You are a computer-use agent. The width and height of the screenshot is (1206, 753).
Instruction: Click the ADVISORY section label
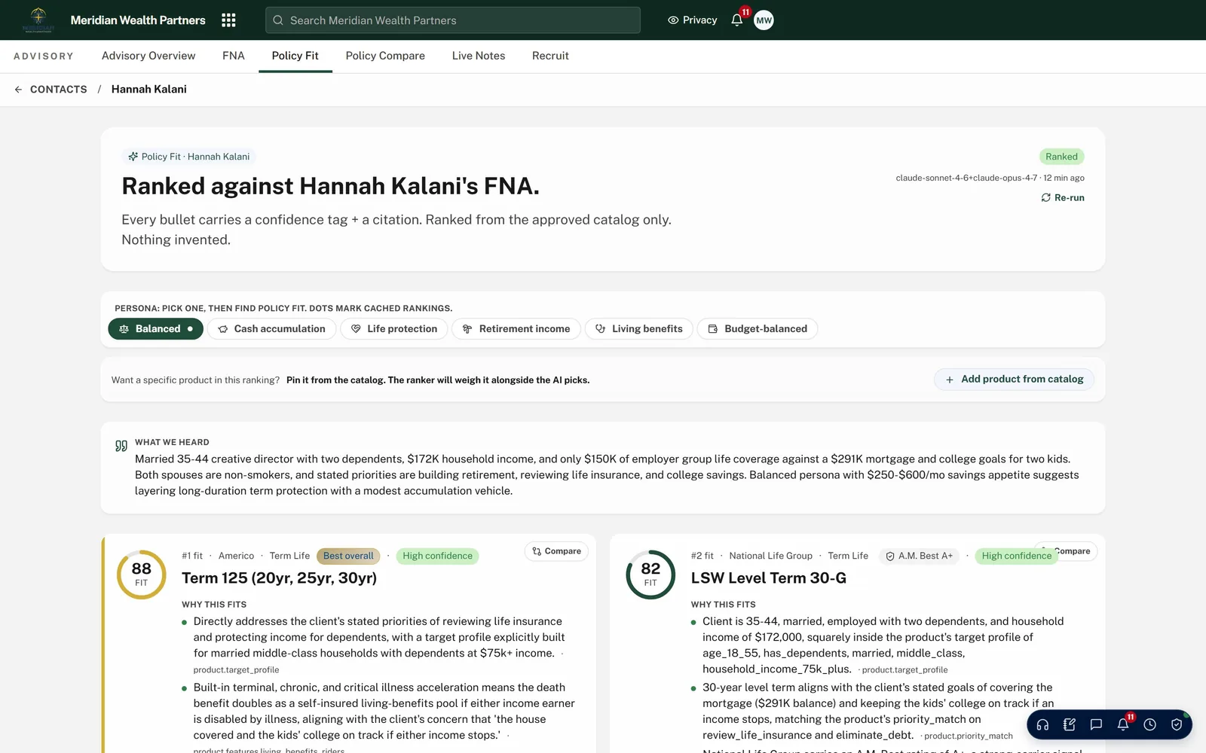tap(44, 56)
